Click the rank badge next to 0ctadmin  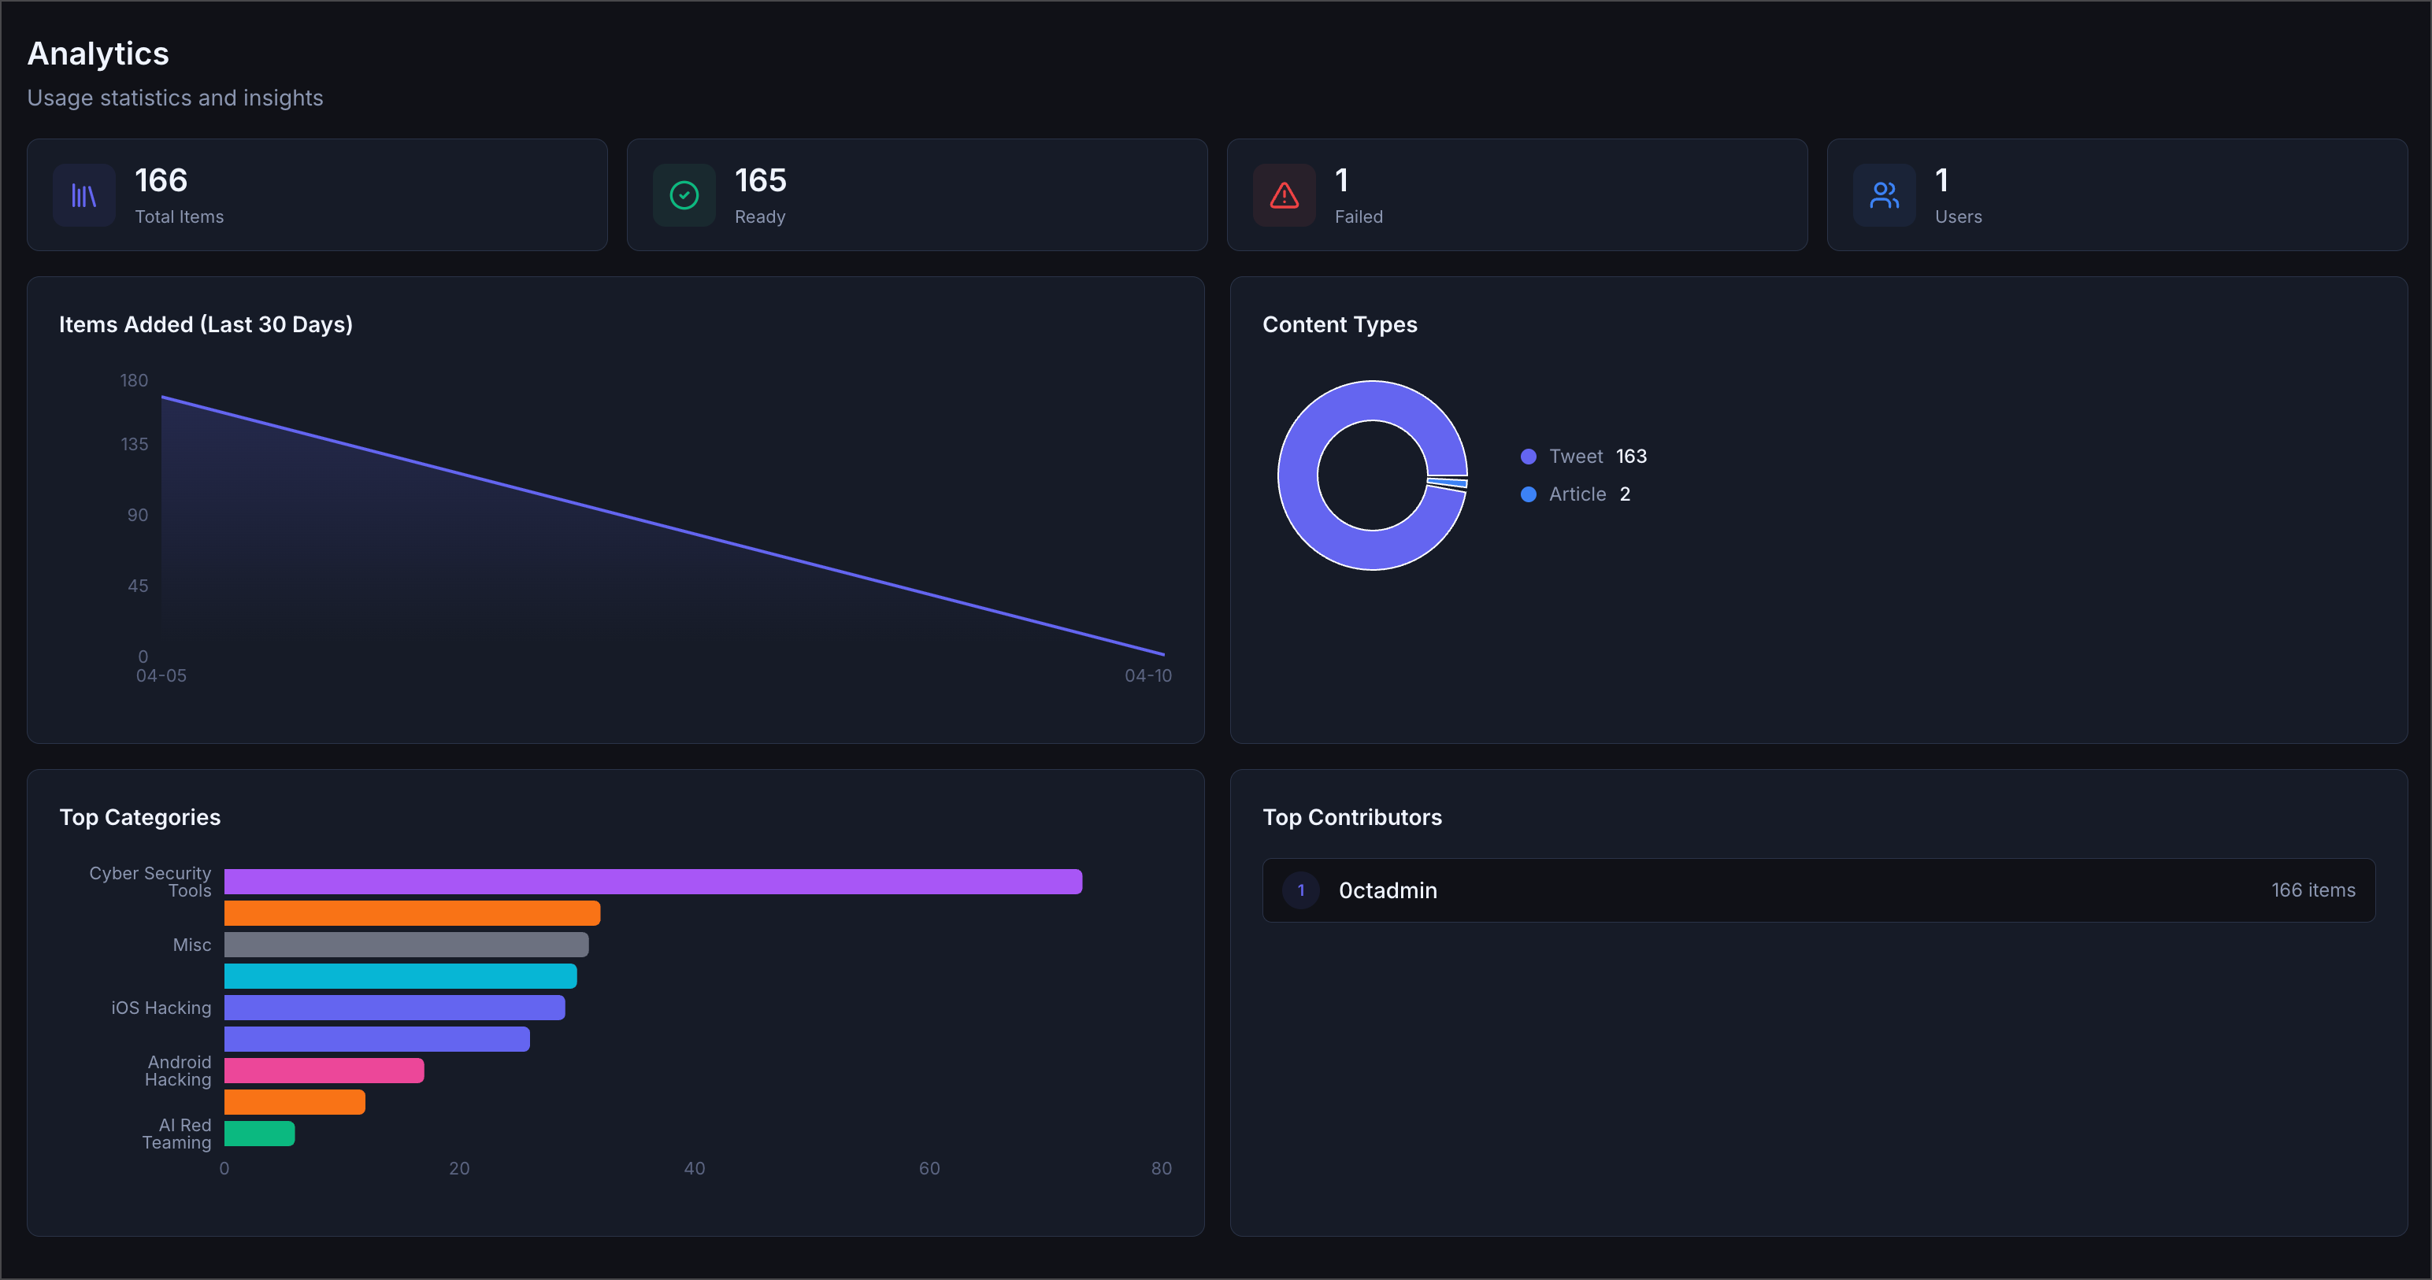pyautogui.click(x=1300, y=890)
